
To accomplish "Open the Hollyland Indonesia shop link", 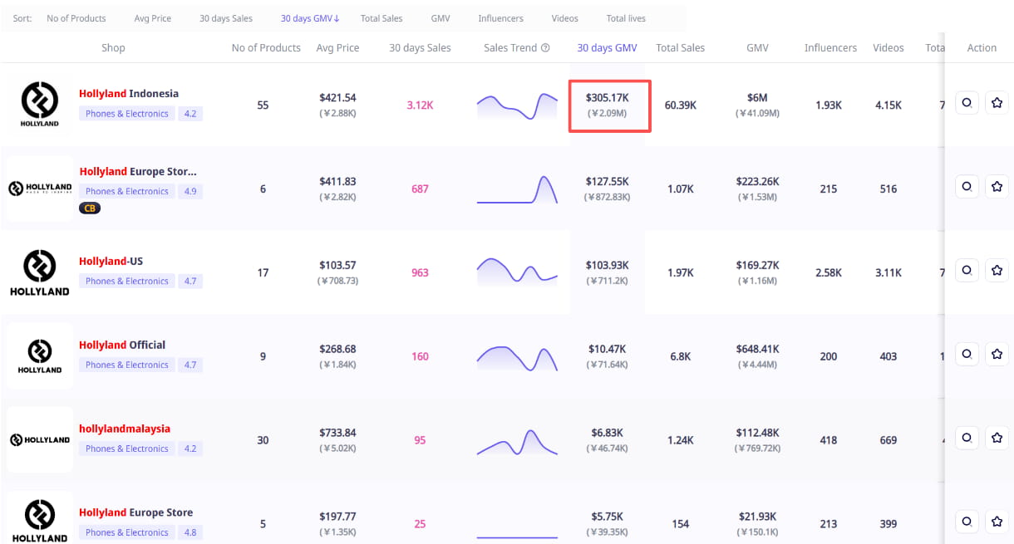I will 129,94.
